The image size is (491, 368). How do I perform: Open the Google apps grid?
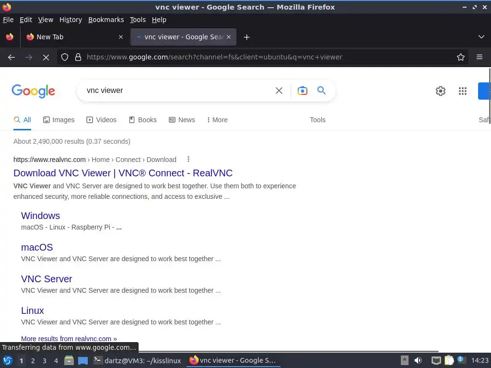coord(463,91)
